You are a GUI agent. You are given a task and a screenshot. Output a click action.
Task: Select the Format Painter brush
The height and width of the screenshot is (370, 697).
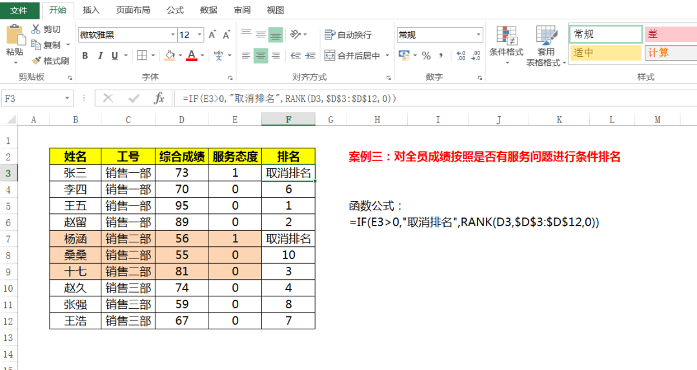(36, 61)
